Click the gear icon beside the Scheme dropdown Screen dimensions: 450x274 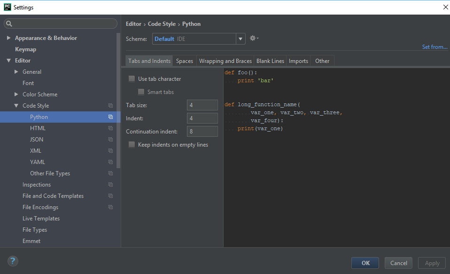[252, 39]
